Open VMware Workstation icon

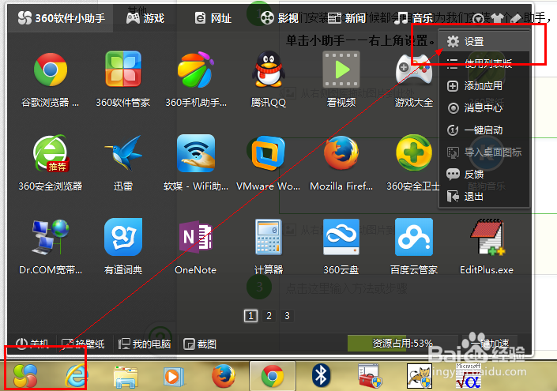click(269, 153)
